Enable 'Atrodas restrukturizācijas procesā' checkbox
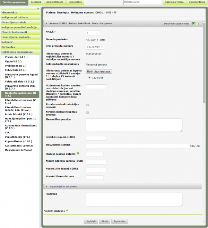 (88, 105)
